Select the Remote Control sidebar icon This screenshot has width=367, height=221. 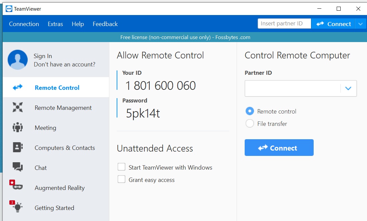pyautogui.click(x=17, y=87)
